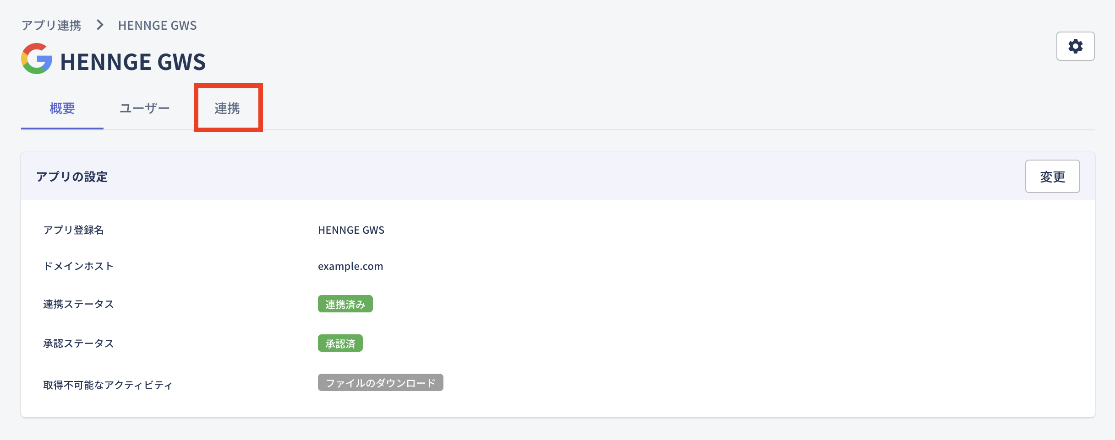Open the 連携 tab
1115x440 pixels.
227,108
